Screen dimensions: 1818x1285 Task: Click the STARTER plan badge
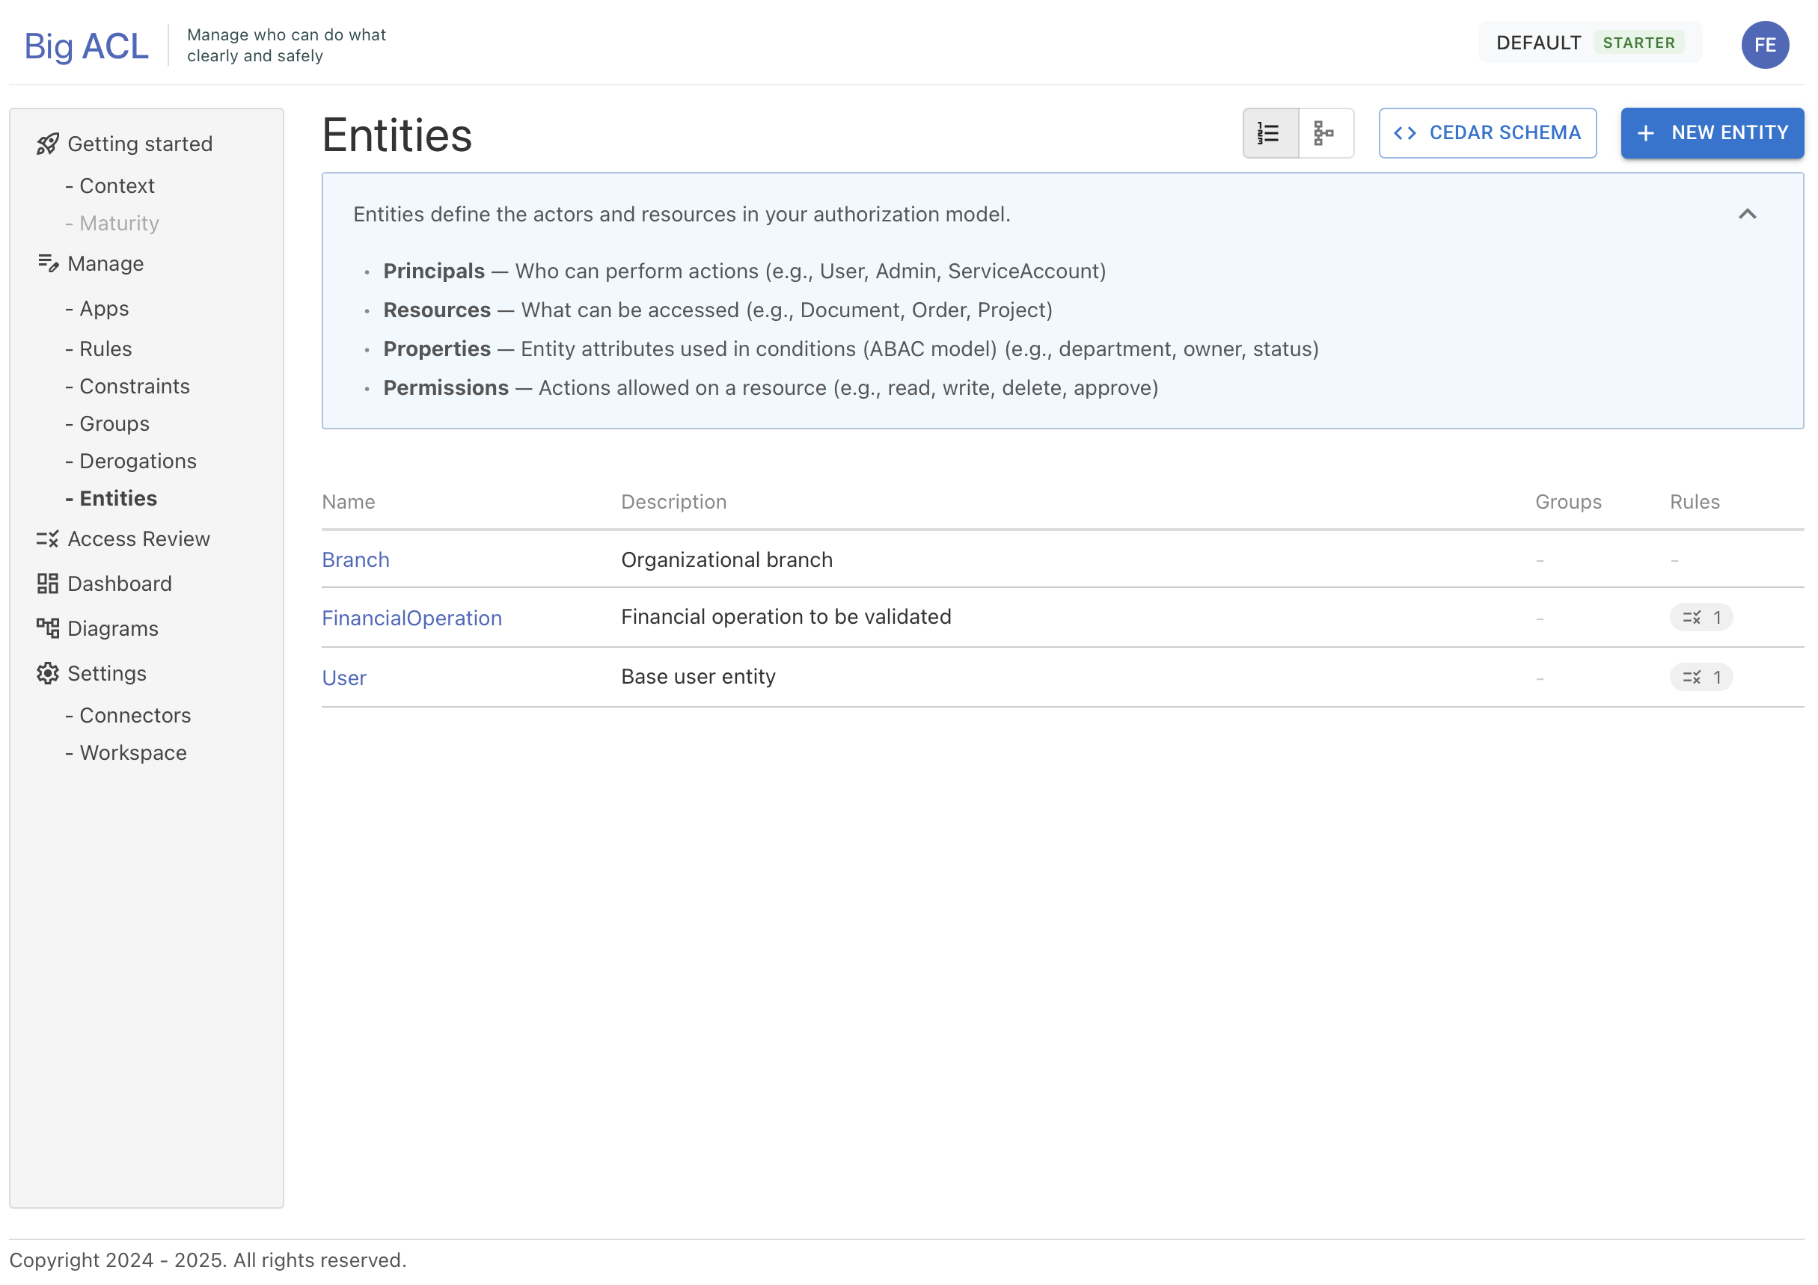coord(1640,42)
